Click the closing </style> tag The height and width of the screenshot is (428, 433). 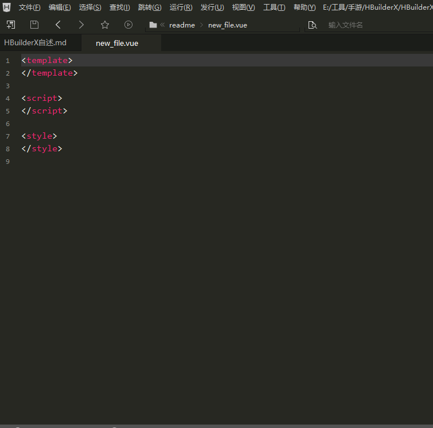click(x=42, y=149)
